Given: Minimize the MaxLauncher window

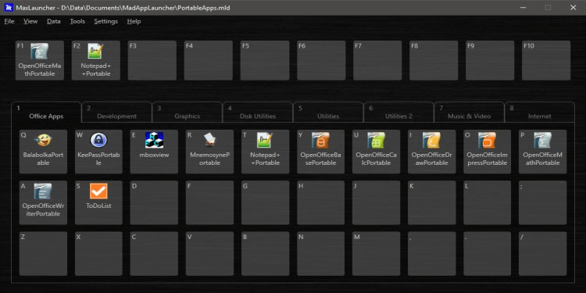Looking at the screenshot, I should click(523, 8).
